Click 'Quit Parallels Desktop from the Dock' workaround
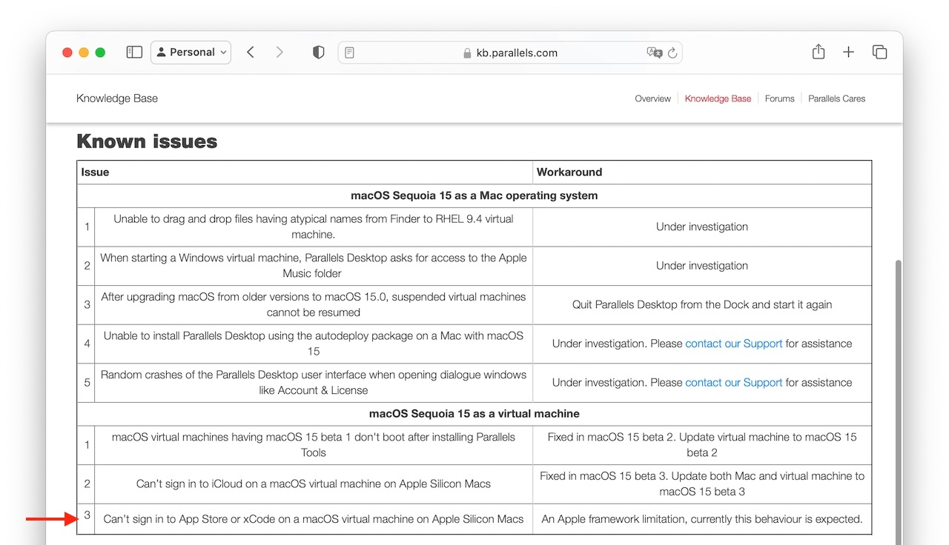Screen dimensions: 949x545 coord(702,304)
